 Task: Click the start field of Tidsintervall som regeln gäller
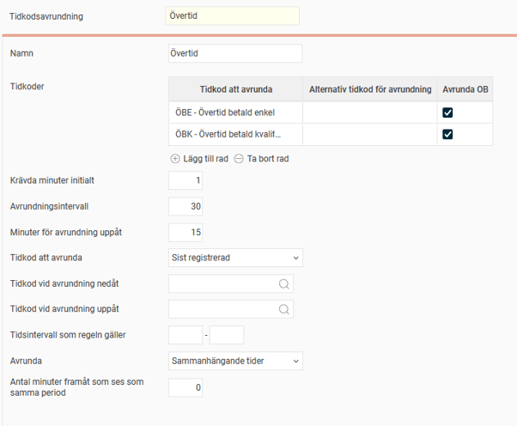[x=186, y=335]
